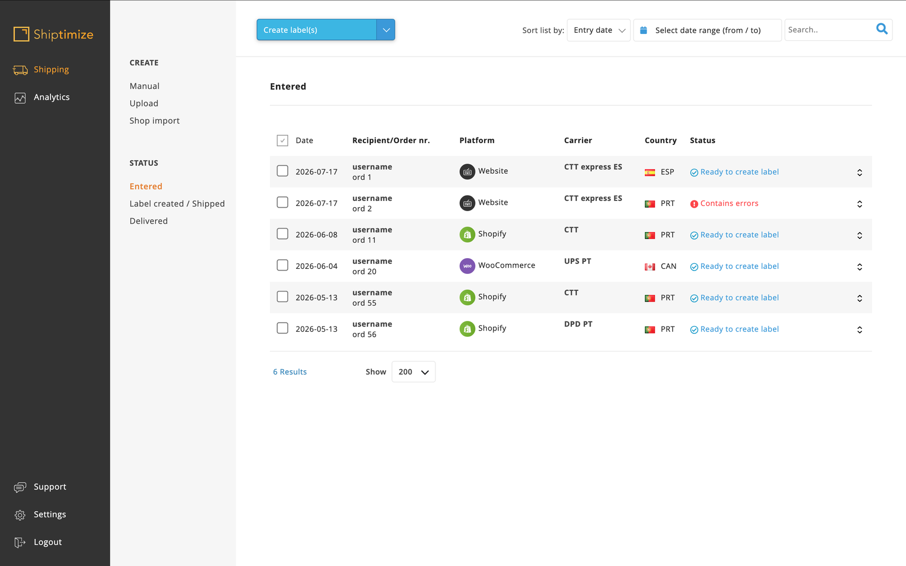Click Shopify icon for ord 11
Viewport: 906px width, 566px height.
tap(467, 234)
